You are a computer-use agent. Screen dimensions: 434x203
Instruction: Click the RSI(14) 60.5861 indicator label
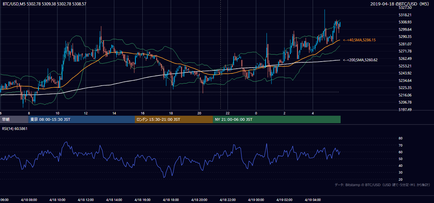point(15,129)
